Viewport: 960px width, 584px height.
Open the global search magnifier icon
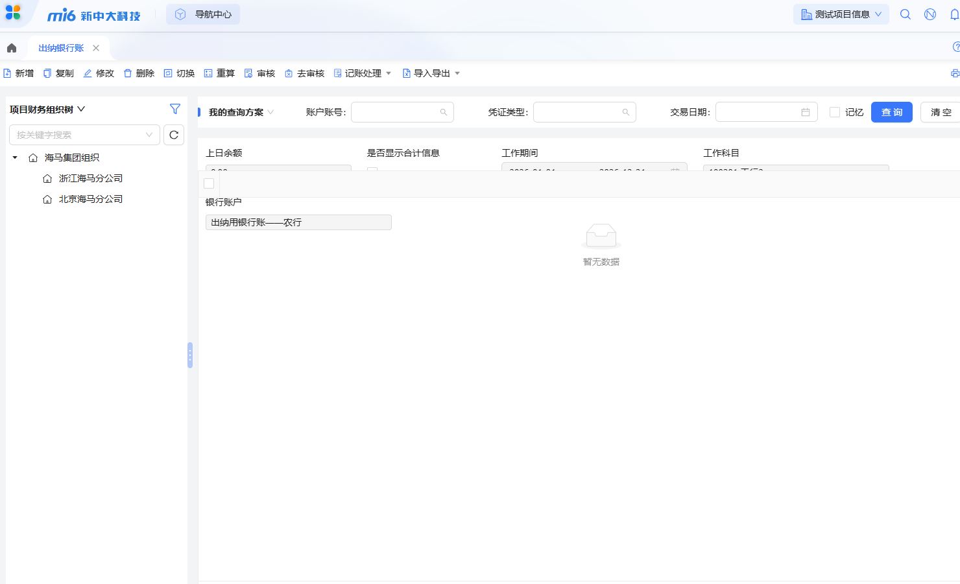[906, 14]
